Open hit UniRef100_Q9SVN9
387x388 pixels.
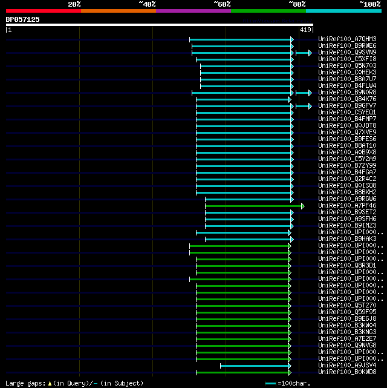click(347, 53)
